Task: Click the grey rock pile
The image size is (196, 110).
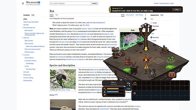Action: pos(152,73)
